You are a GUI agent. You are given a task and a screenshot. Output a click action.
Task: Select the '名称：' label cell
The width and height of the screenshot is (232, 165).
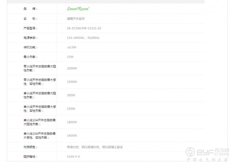(x=32, y=19)
